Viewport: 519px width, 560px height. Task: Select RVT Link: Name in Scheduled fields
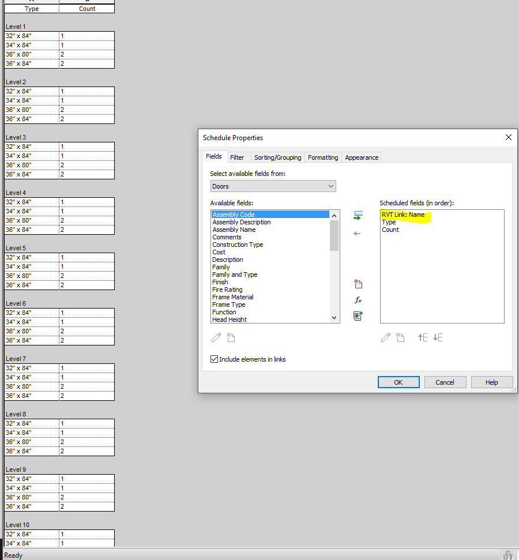(442, 215)
